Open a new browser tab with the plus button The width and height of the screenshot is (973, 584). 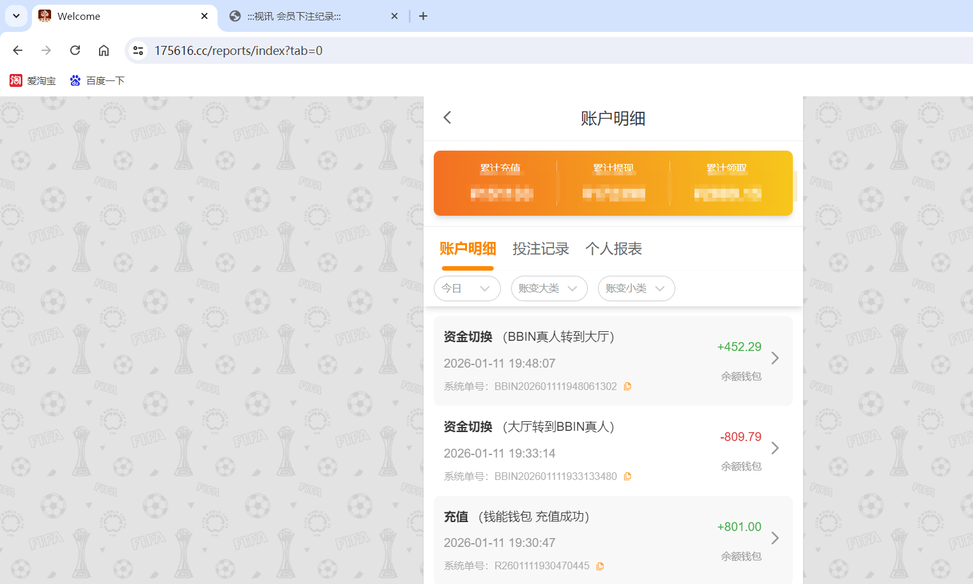[x=423, y=16]
